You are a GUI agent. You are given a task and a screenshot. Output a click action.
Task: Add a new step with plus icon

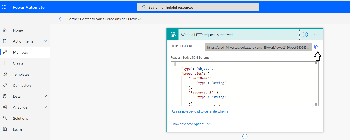(x=245, y=136)
